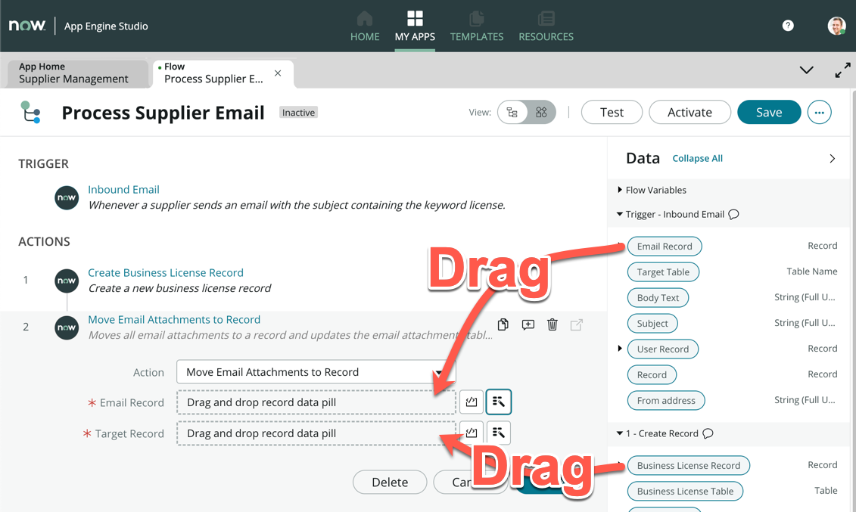The width and height of the screenshot is (856, 512).
Task: Switch to diagram view toggle
Action: coord(541,113)
